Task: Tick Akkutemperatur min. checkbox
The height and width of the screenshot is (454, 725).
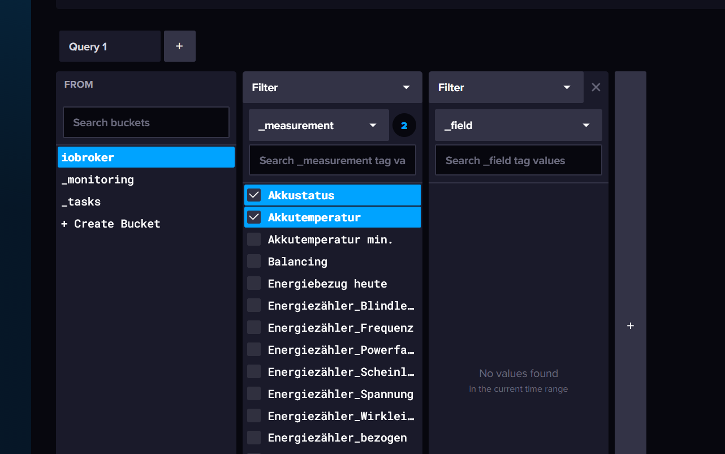Action: [x=254, y=239]
